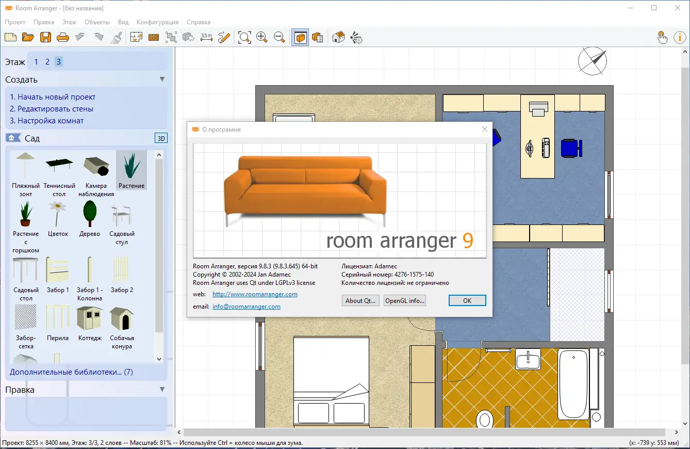Image resolution: width=690 pixels, height=449 pixels.
Task: Select the Забор 1 fence object
Action: pyautogui.click(x=58, y=275)
